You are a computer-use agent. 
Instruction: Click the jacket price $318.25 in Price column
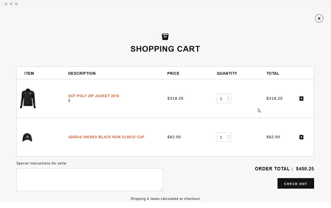pyautogui.click(x=175, y=98)
